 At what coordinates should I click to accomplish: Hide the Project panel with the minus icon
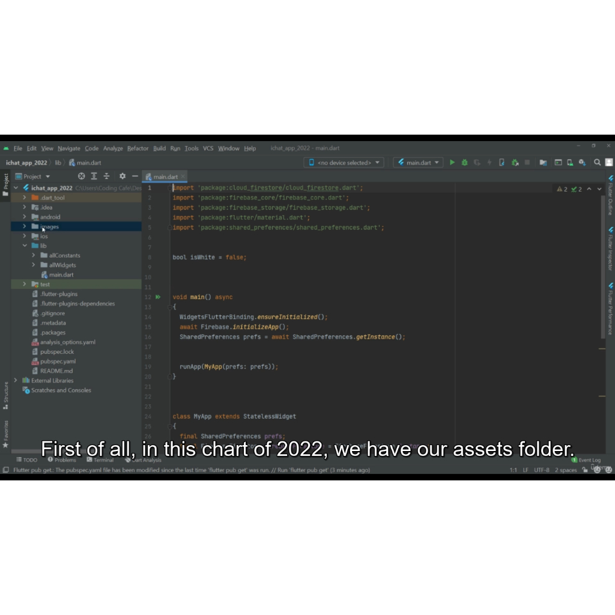135,177
